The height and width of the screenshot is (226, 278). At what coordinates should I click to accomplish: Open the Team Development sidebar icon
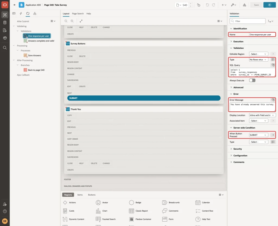coord(5,30)
